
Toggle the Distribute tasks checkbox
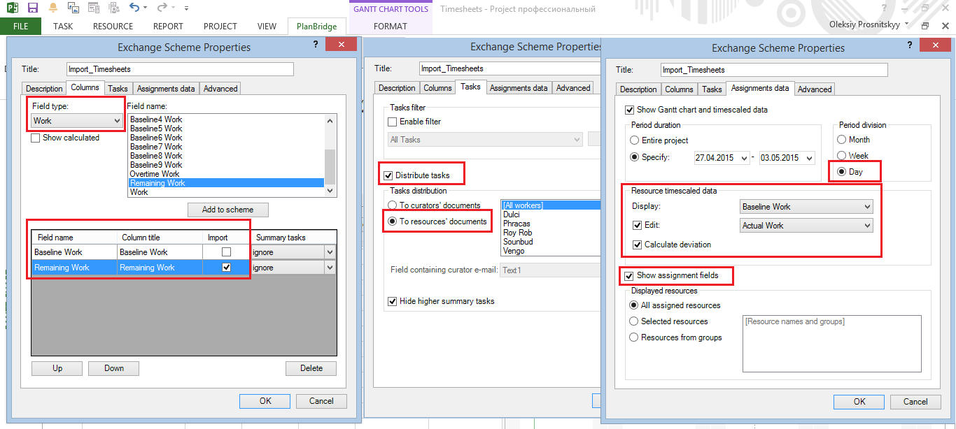388,175
